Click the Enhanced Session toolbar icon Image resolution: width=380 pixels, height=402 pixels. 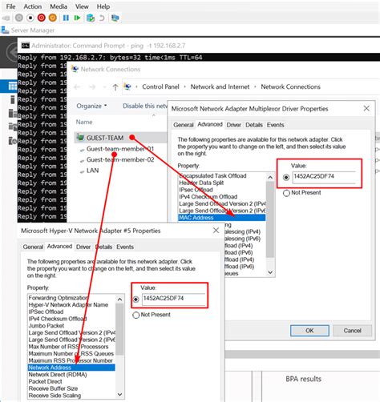[115, 18]
